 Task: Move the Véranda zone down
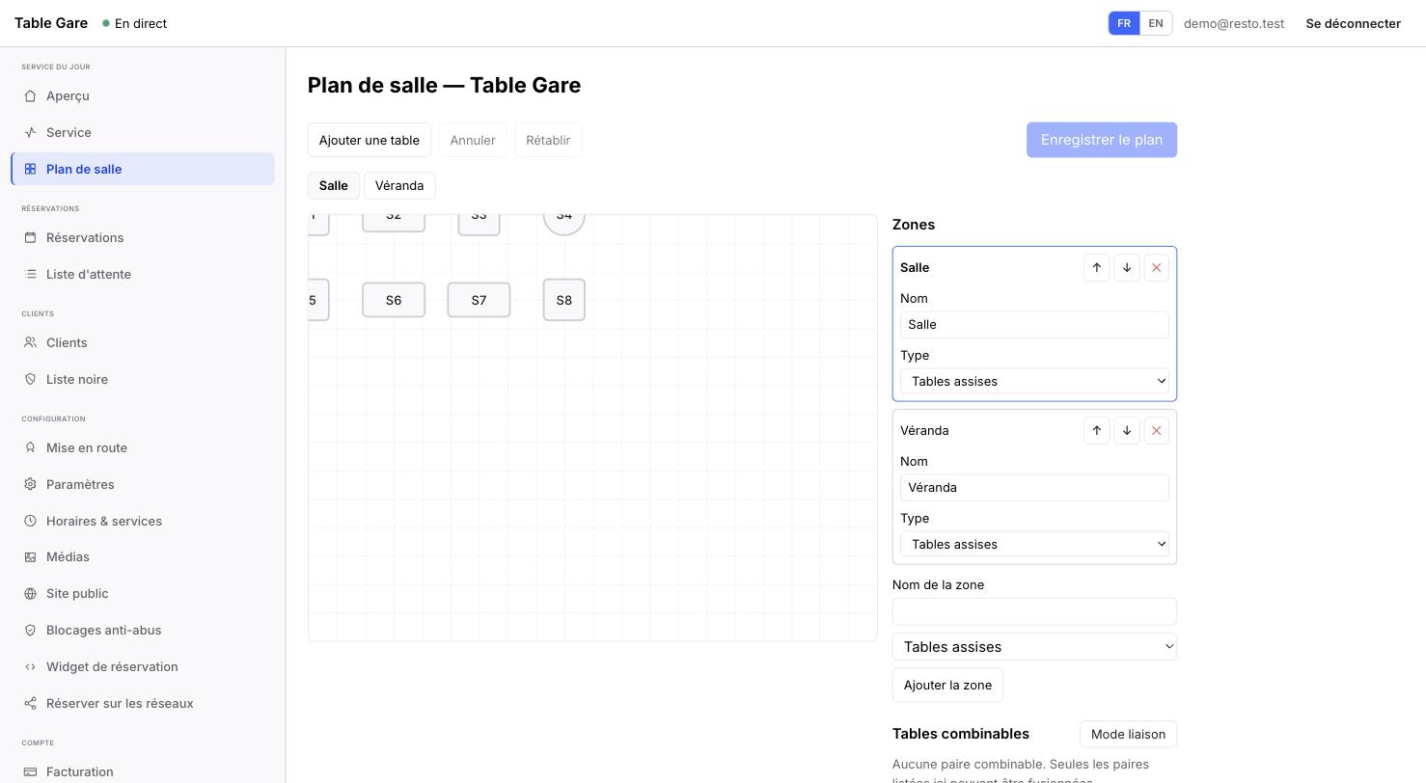(x=1127, y=431)
